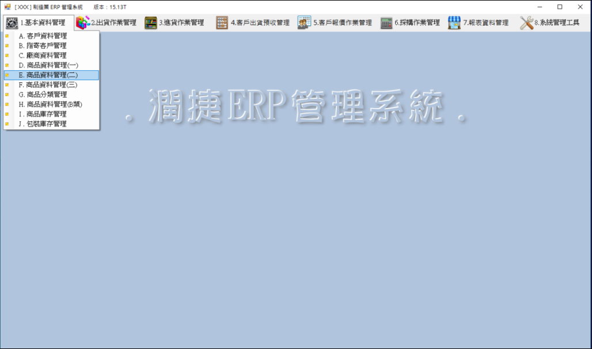
Task: Close the ERP management window
Action: coord(580,7)
